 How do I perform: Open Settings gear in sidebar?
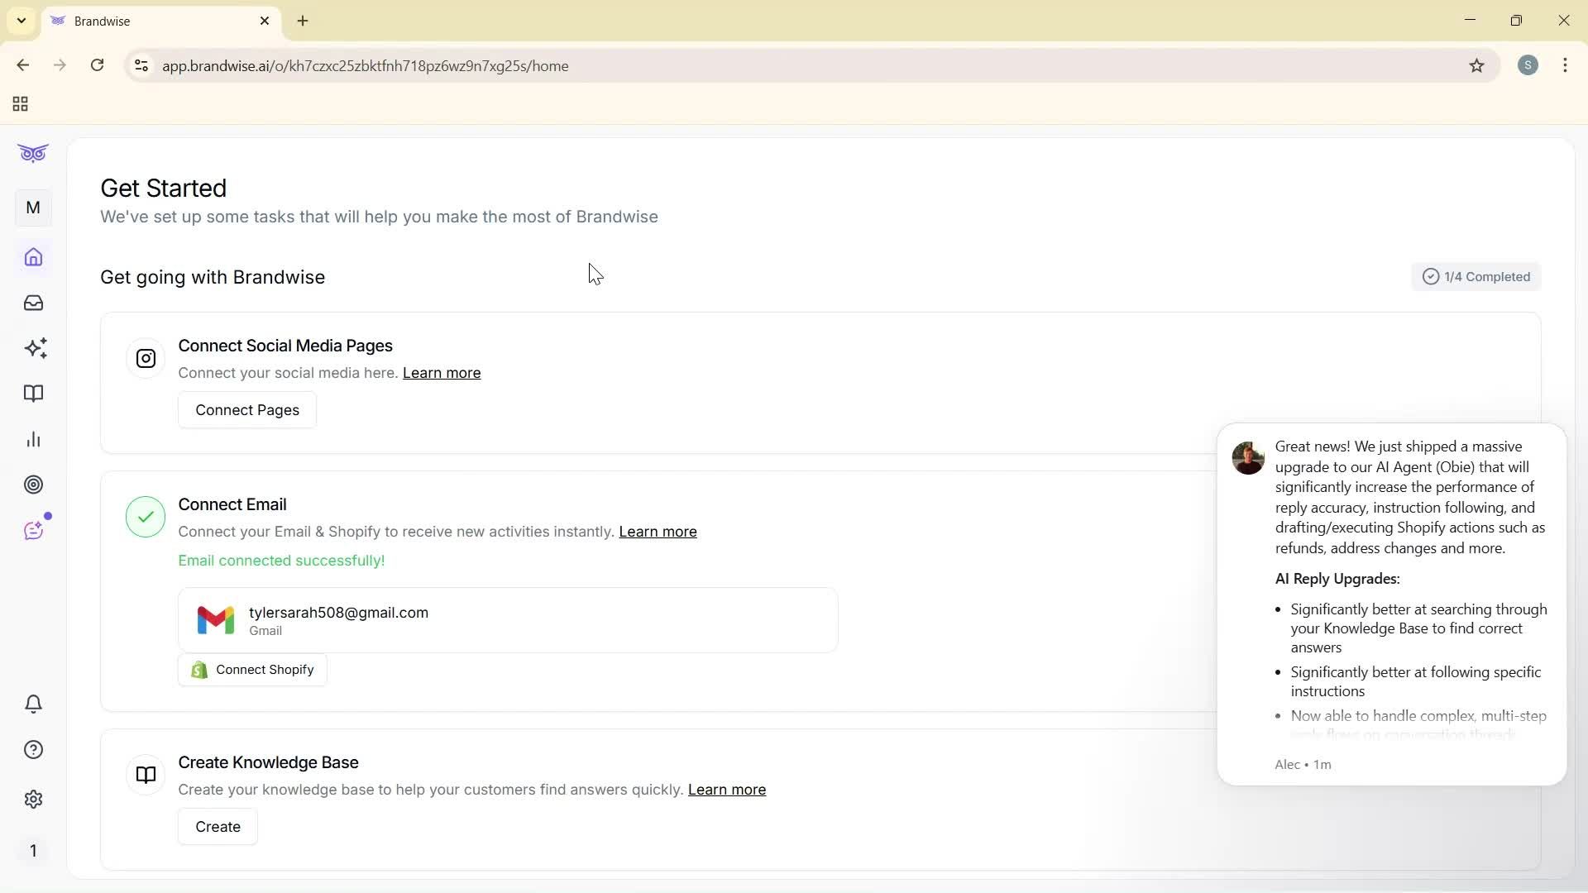33,799
